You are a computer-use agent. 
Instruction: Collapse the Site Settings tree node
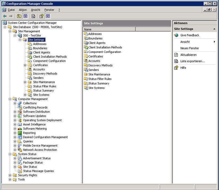pyautogui.click(x=20, y=40)
